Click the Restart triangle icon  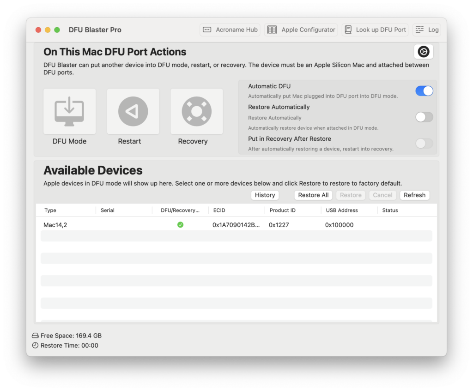133,111
